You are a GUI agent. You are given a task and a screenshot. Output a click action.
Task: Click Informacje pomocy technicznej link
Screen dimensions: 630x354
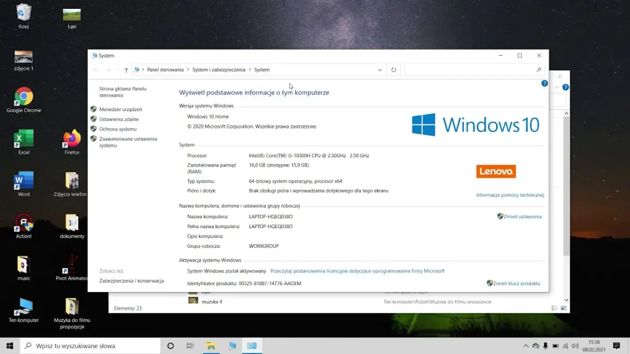[509, 195]
